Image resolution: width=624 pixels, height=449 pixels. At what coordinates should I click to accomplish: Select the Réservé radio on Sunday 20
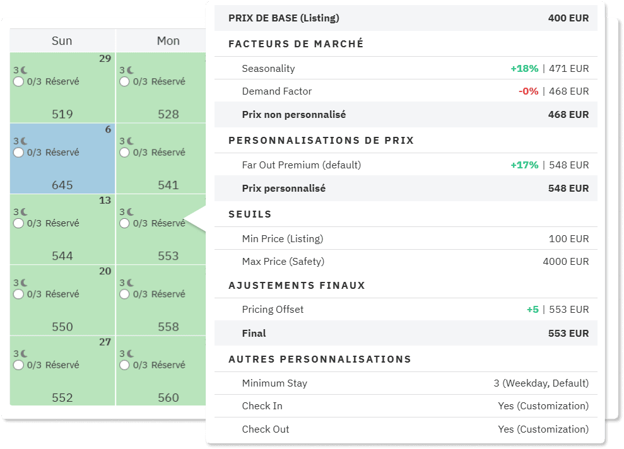point(18,294)
